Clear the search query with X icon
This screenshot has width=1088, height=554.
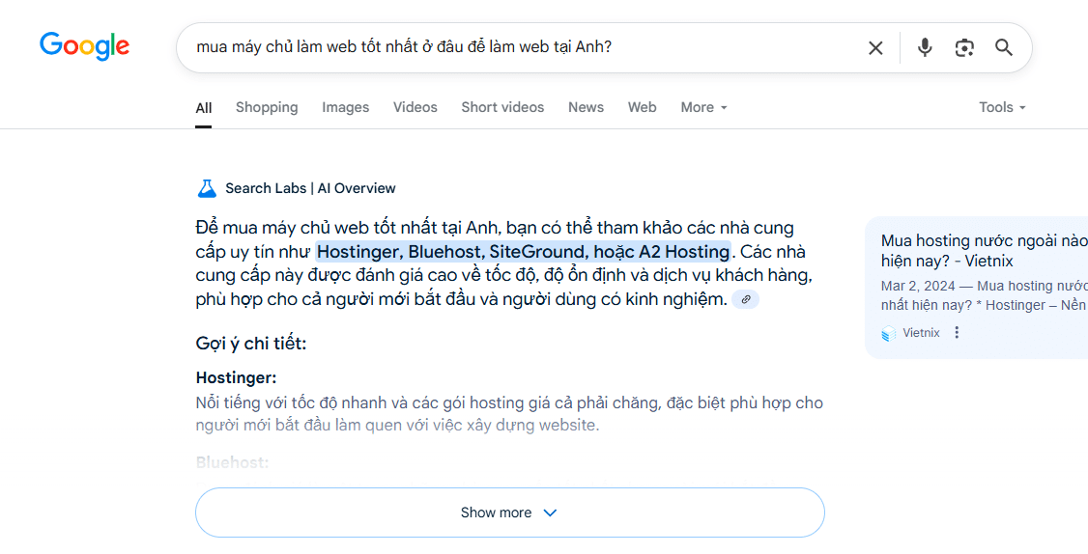click(x=875, y=47)
